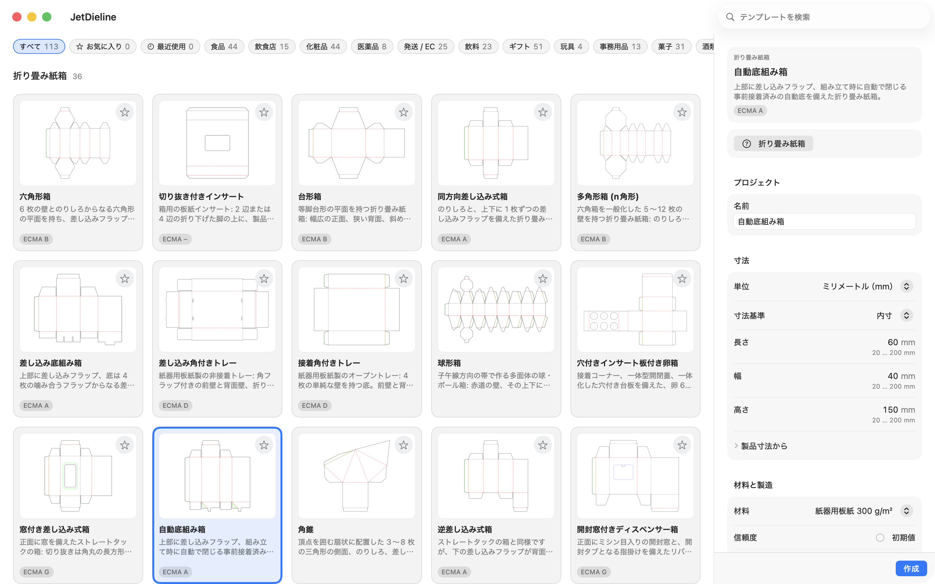Open the 折り畳み紙箱 help button
This screenshot has width=935, height=584.
pyautogui.click(x=773, y=144)
